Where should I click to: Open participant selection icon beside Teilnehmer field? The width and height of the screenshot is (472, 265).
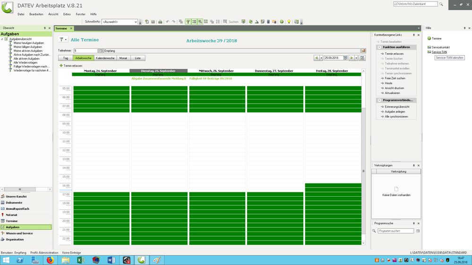tap(101, 51)
